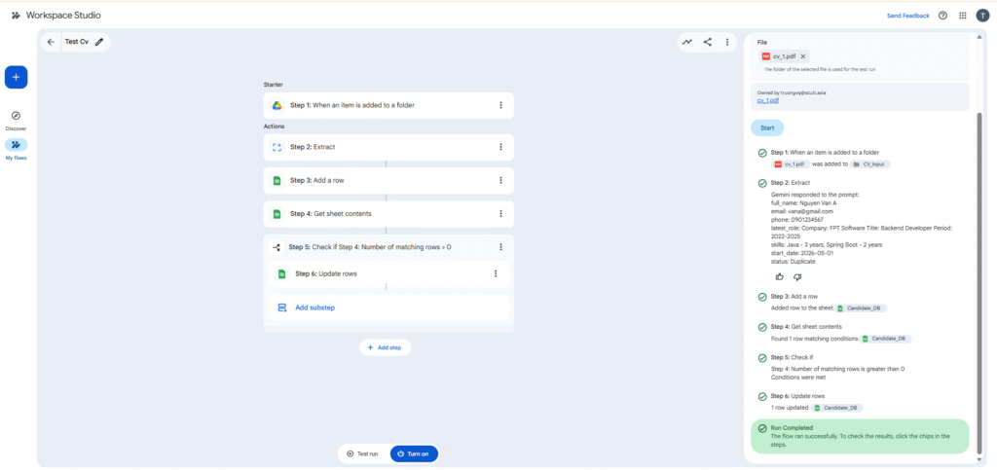Open Step 5 Check if options menu
Viewport: 997px width, 470px height.
pyautogui.click(x=500, y=247)
